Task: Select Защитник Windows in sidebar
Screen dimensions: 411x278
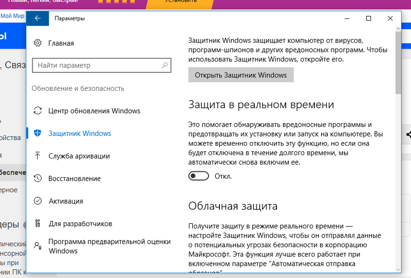Action: [80, 133]
